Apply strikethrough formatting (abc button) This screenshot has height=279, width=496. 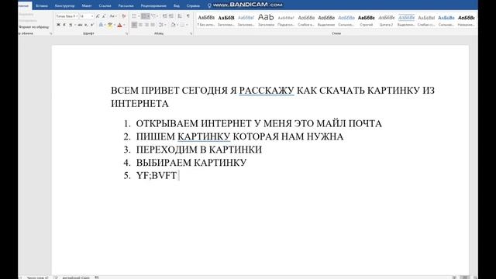click(80, 25)
